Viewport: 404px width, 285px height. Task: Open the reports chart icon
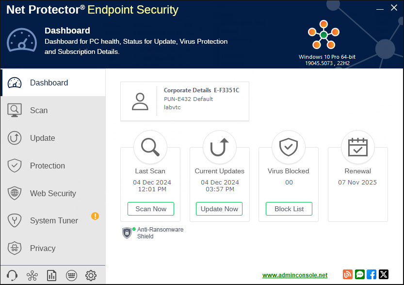coord(52,276)
